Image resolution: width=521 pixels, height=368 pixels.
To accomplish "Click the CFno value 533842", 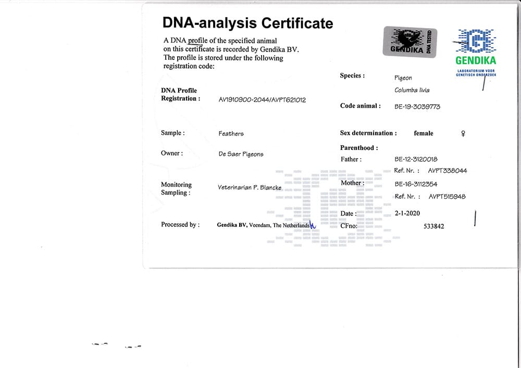I will point(433,226).
